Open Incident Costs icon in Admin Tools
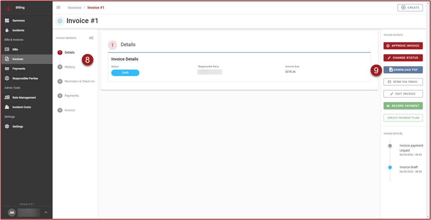The height and width of the screenshot is (220, 431). point(7,107)
